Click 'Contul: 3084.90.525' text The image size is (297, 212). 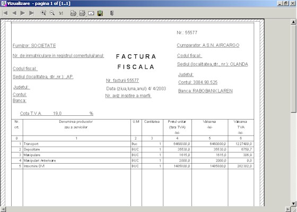pyautogui.click(x=198, y=82)
